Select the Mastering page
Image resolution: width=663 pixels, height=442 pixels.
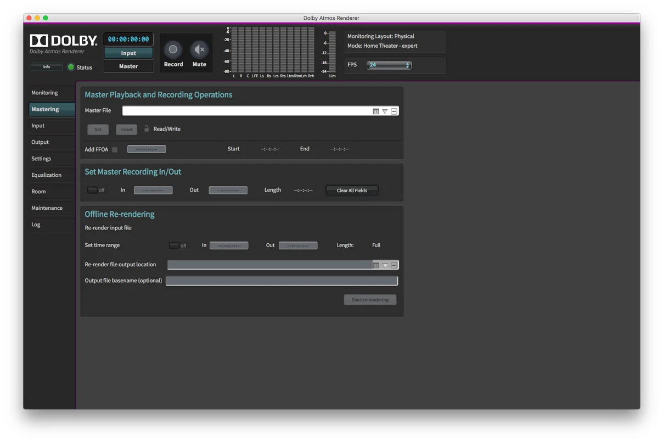(52, 109)
